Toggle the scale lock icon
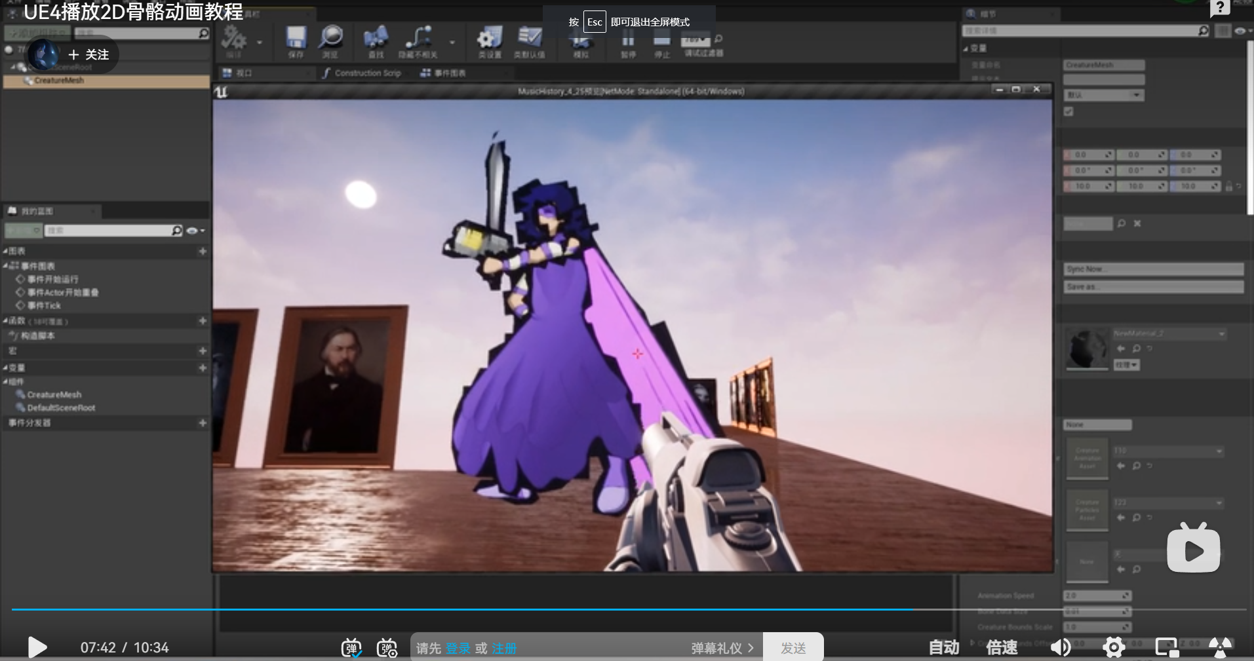 tap(1229, 187)
